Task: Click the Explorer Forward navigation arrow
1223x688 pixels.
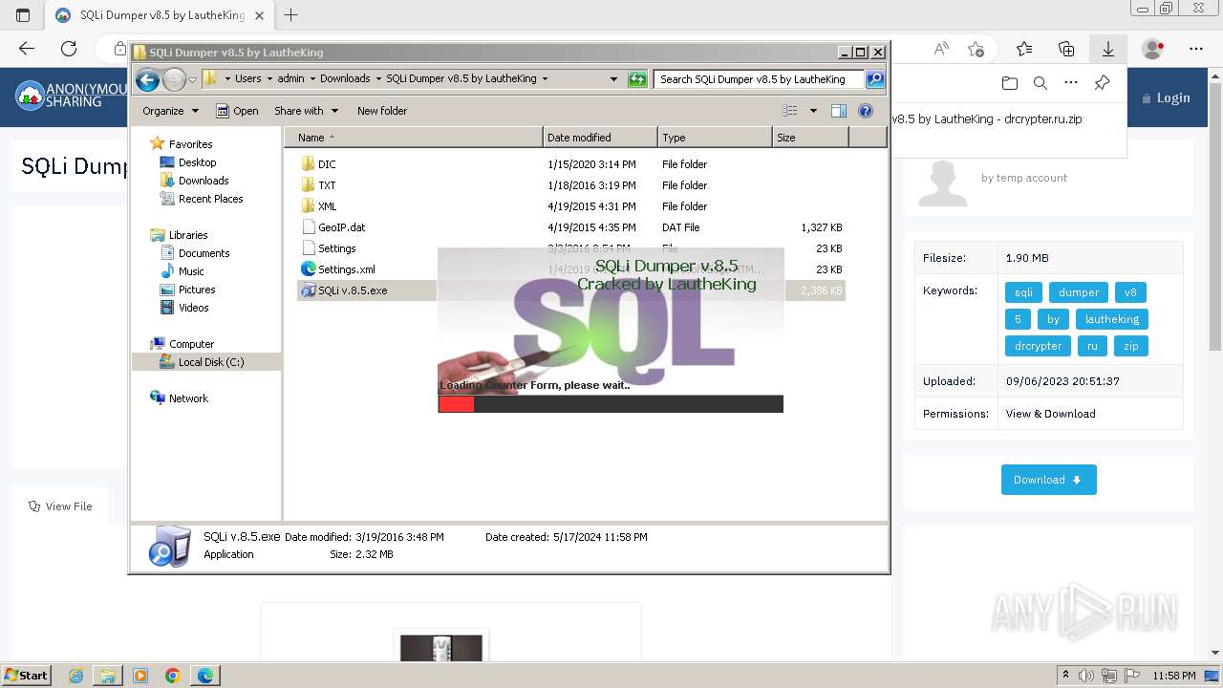Action: [174, 79]
